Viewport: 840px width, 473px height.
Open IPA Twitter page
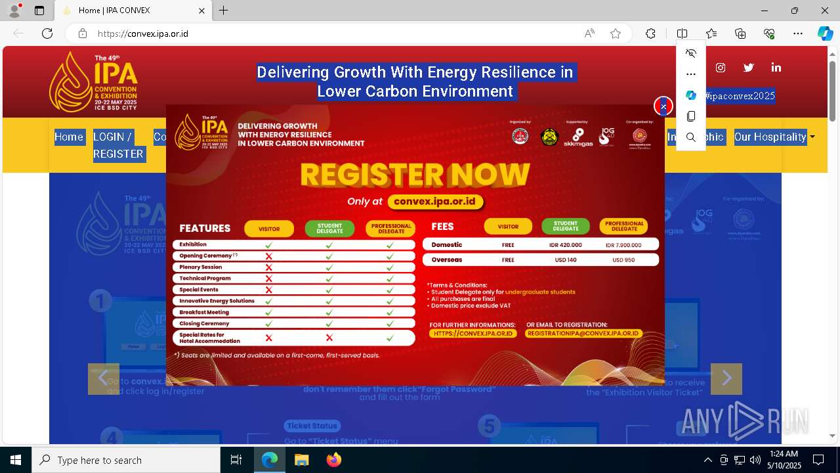click(748, 68)
